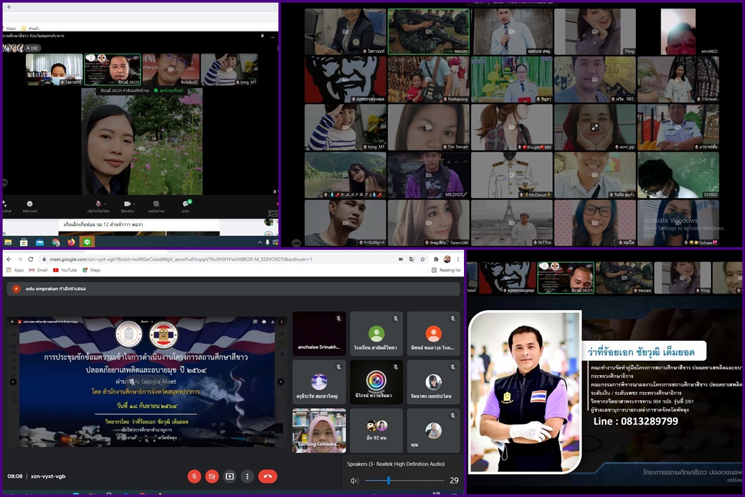Open the Chrome extensions puzzle icon

436,259
